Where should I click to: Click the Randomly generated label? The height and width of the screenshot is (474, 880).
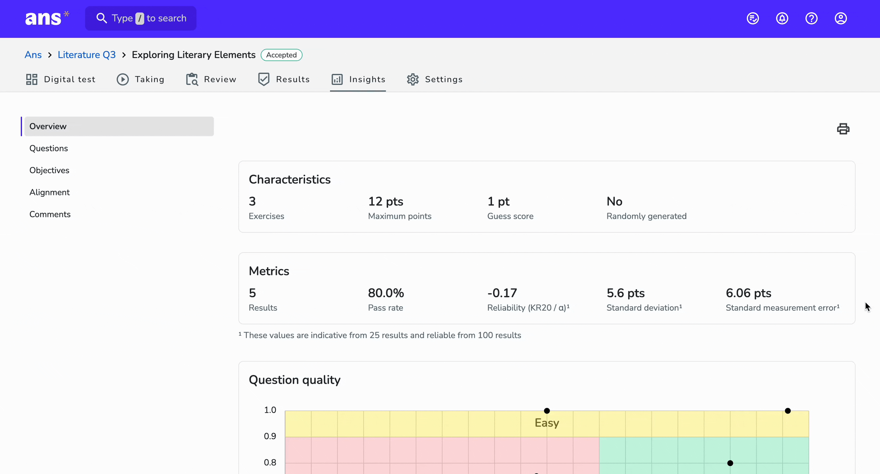646,216
